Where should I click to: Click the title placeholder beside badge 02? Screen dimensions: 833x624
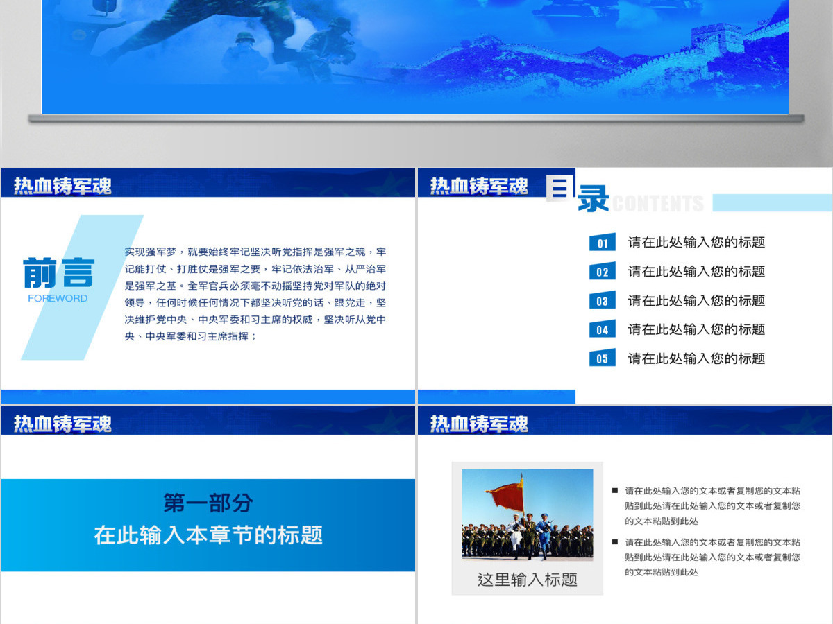click(x=696, y=272)
